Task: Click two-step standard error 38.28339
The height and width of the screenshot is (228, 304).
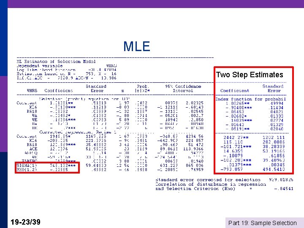Action: 274,147
